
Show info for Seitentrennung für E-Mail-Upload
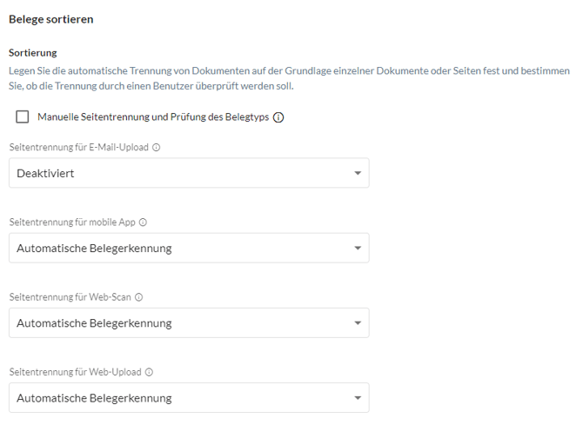point(156,148)
